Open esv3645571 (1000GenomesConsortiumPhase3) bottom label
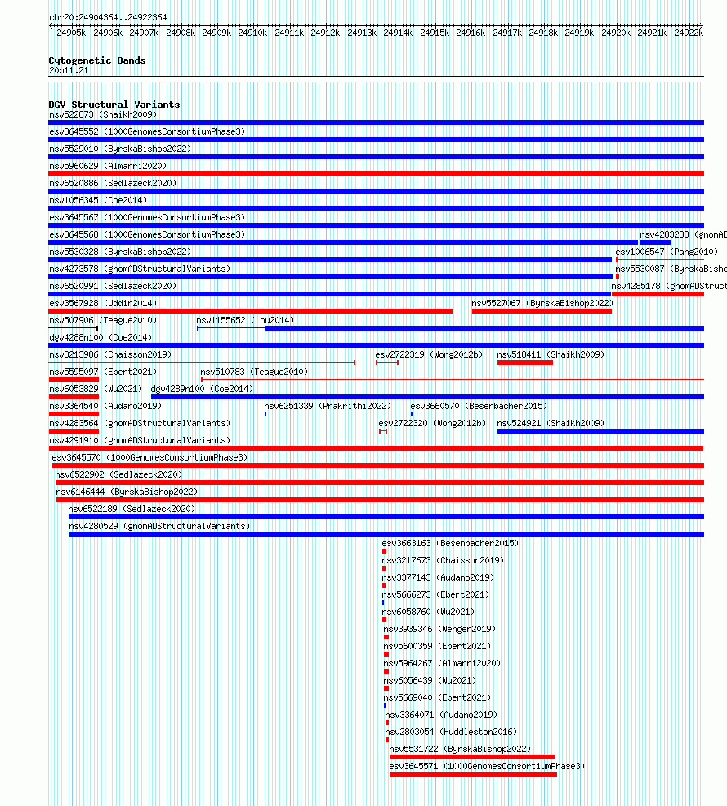This screenshot has width=727, height=806. (487, 766)
